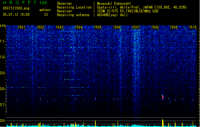Click the meteor label
Image resolution: width=200 pixels, height=127 pixels.
[x=45, y=10]
